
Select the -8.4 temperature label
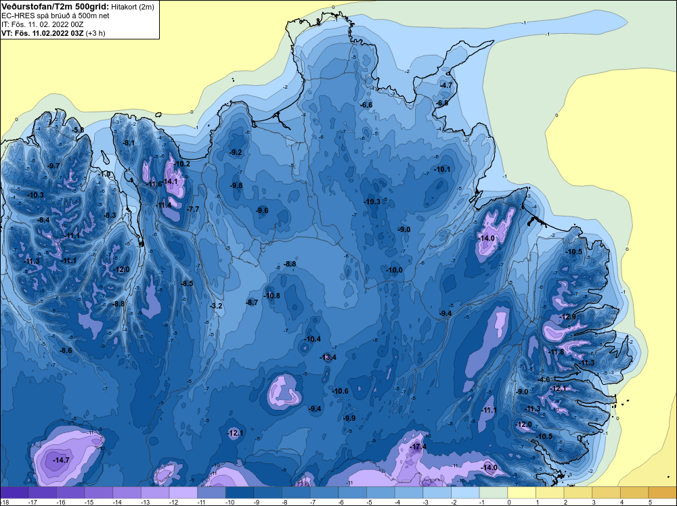coord(43,220)
